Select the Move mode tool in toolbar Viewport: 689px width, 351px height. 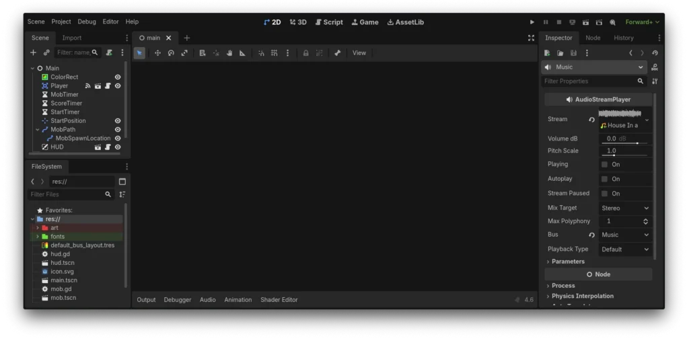157,53
